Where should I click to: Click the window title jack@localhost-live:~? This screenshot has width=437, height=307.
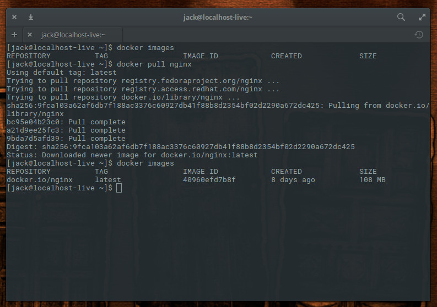[218, 17]
